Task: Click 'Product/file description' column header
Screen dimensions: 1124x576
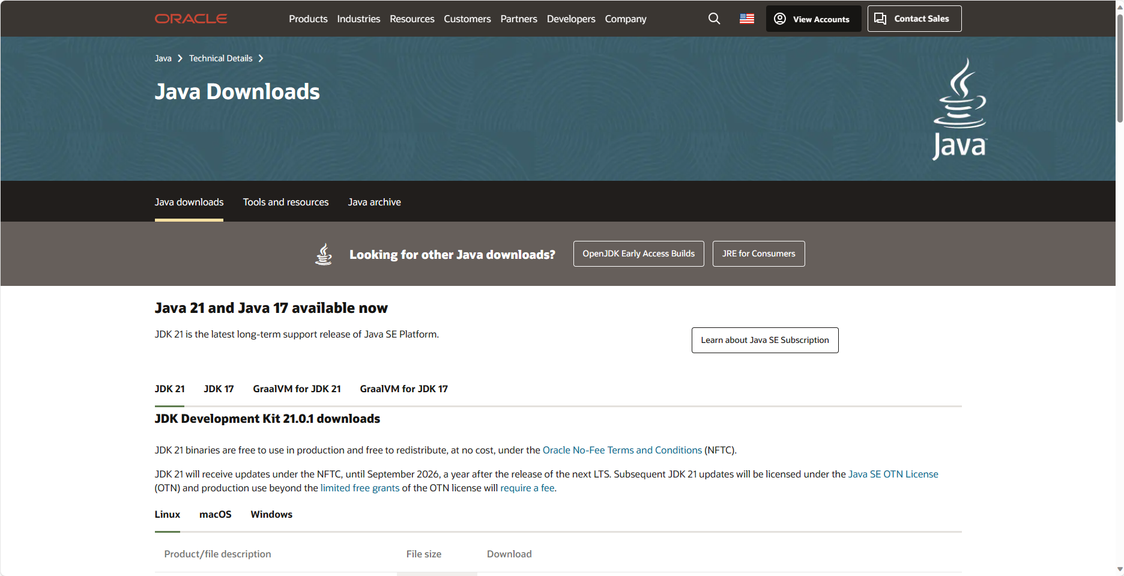Action: 217,554
